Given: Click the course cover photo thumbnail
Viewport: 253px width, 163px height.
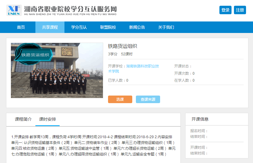Looking at the screenshot, I should tap(57, 70).
